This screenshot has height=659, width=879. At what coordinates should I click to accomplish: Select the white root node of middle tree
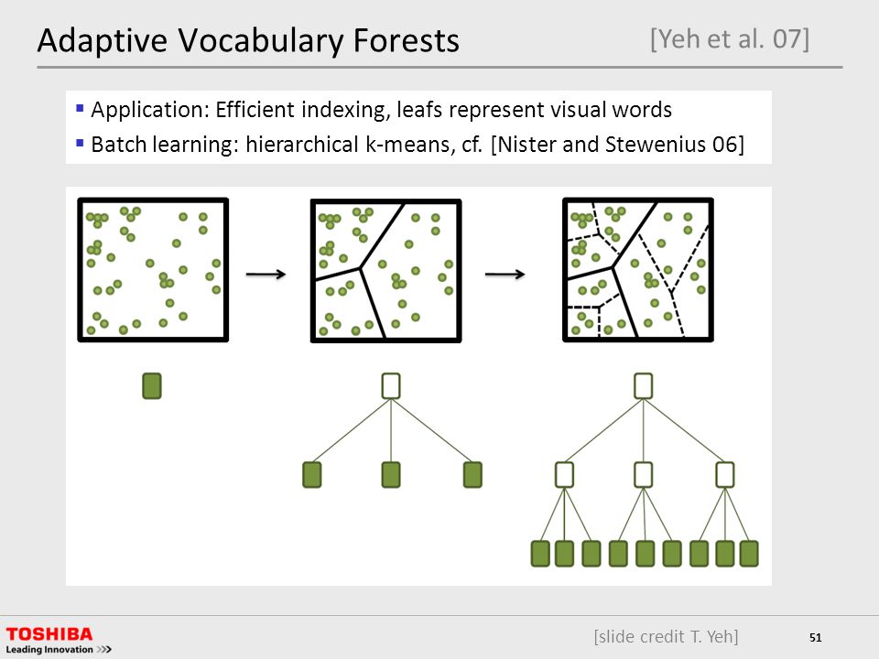[x=391, y=386]
